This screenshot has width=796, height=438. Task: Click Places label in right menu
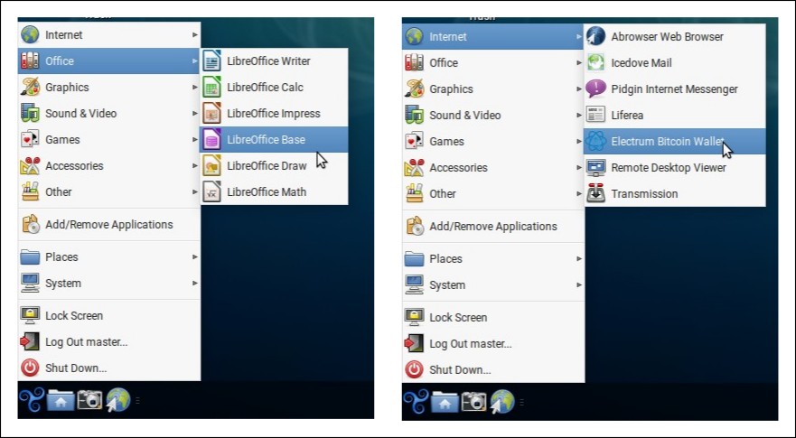tap(445, 259)
